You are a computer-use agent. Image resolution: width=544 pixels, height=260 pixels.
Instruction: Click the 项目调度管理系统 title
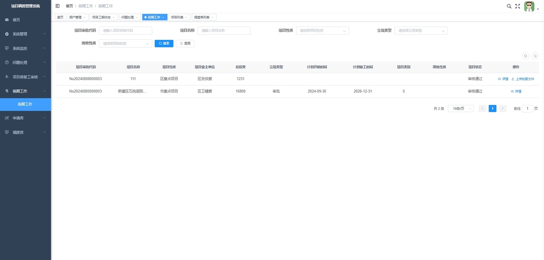[25, 6]
